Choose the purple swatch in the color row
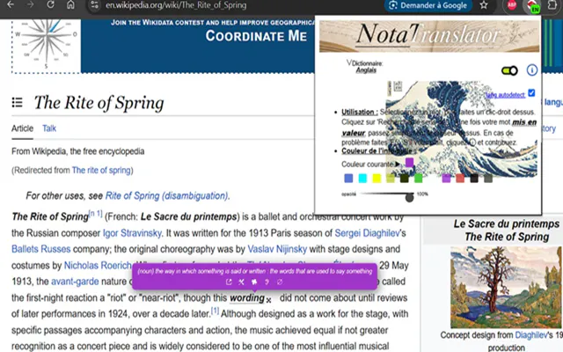 pos(446,178)
